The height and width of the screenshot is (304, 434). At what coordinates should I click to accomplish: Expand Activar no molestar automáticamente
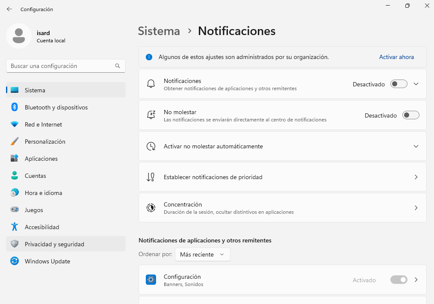[x=416, y=146]
